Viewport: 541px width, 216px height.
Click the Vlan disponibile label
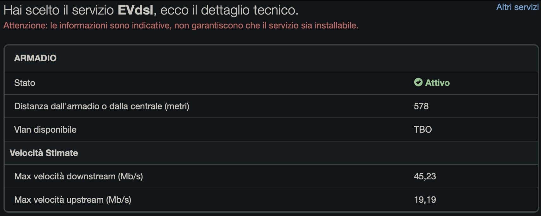[x=45, y=129]
